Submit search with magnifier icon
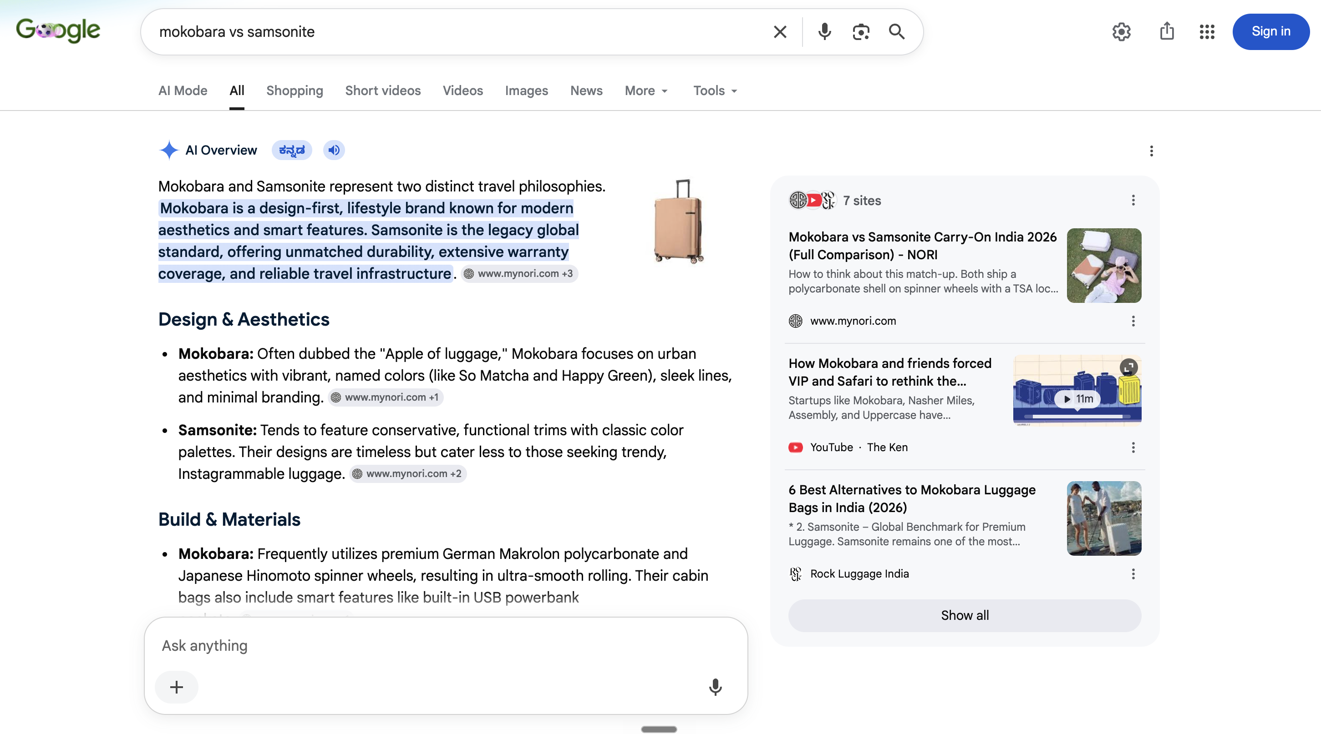 (896, 32)
